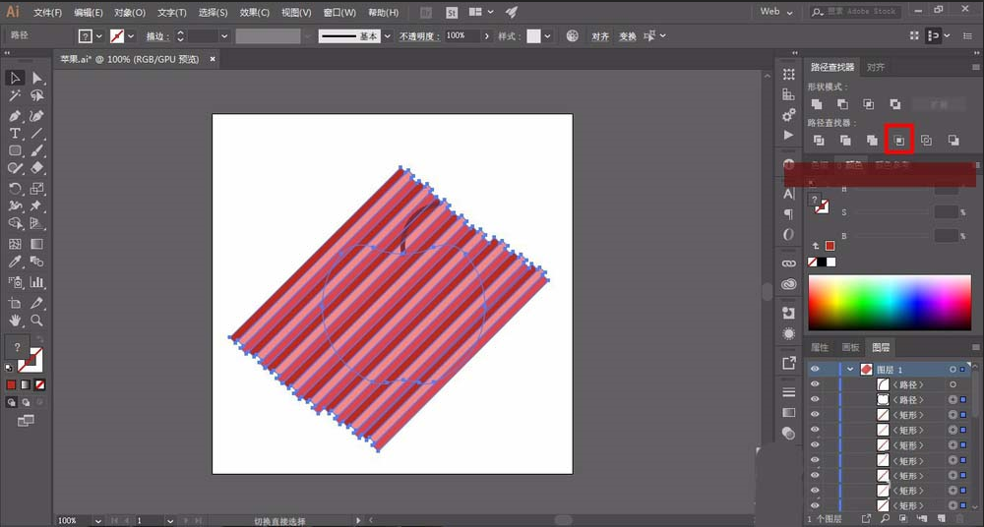
Task: Open the 效果(C) menu
Action: 254,13
